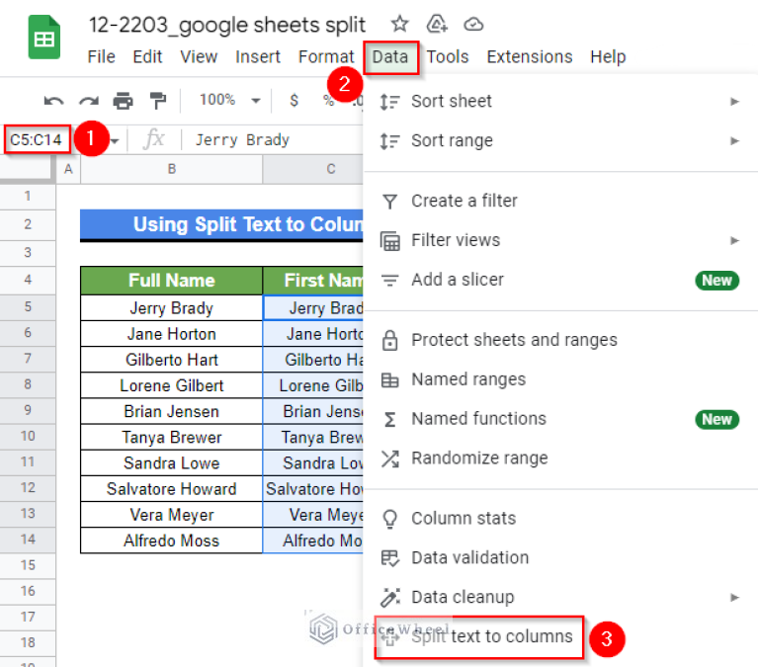Click the padlock protect icon
This screenshot has height=667, width=758.
(x=389, y=340)
